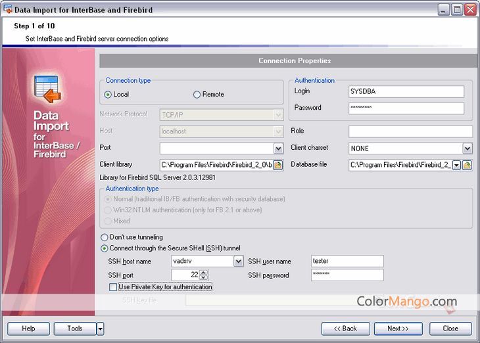Click the Connection Properties header text
Screen dimensions: 480x343
295,60
